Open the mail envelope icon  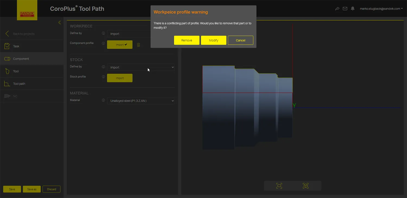coord(345,9)
